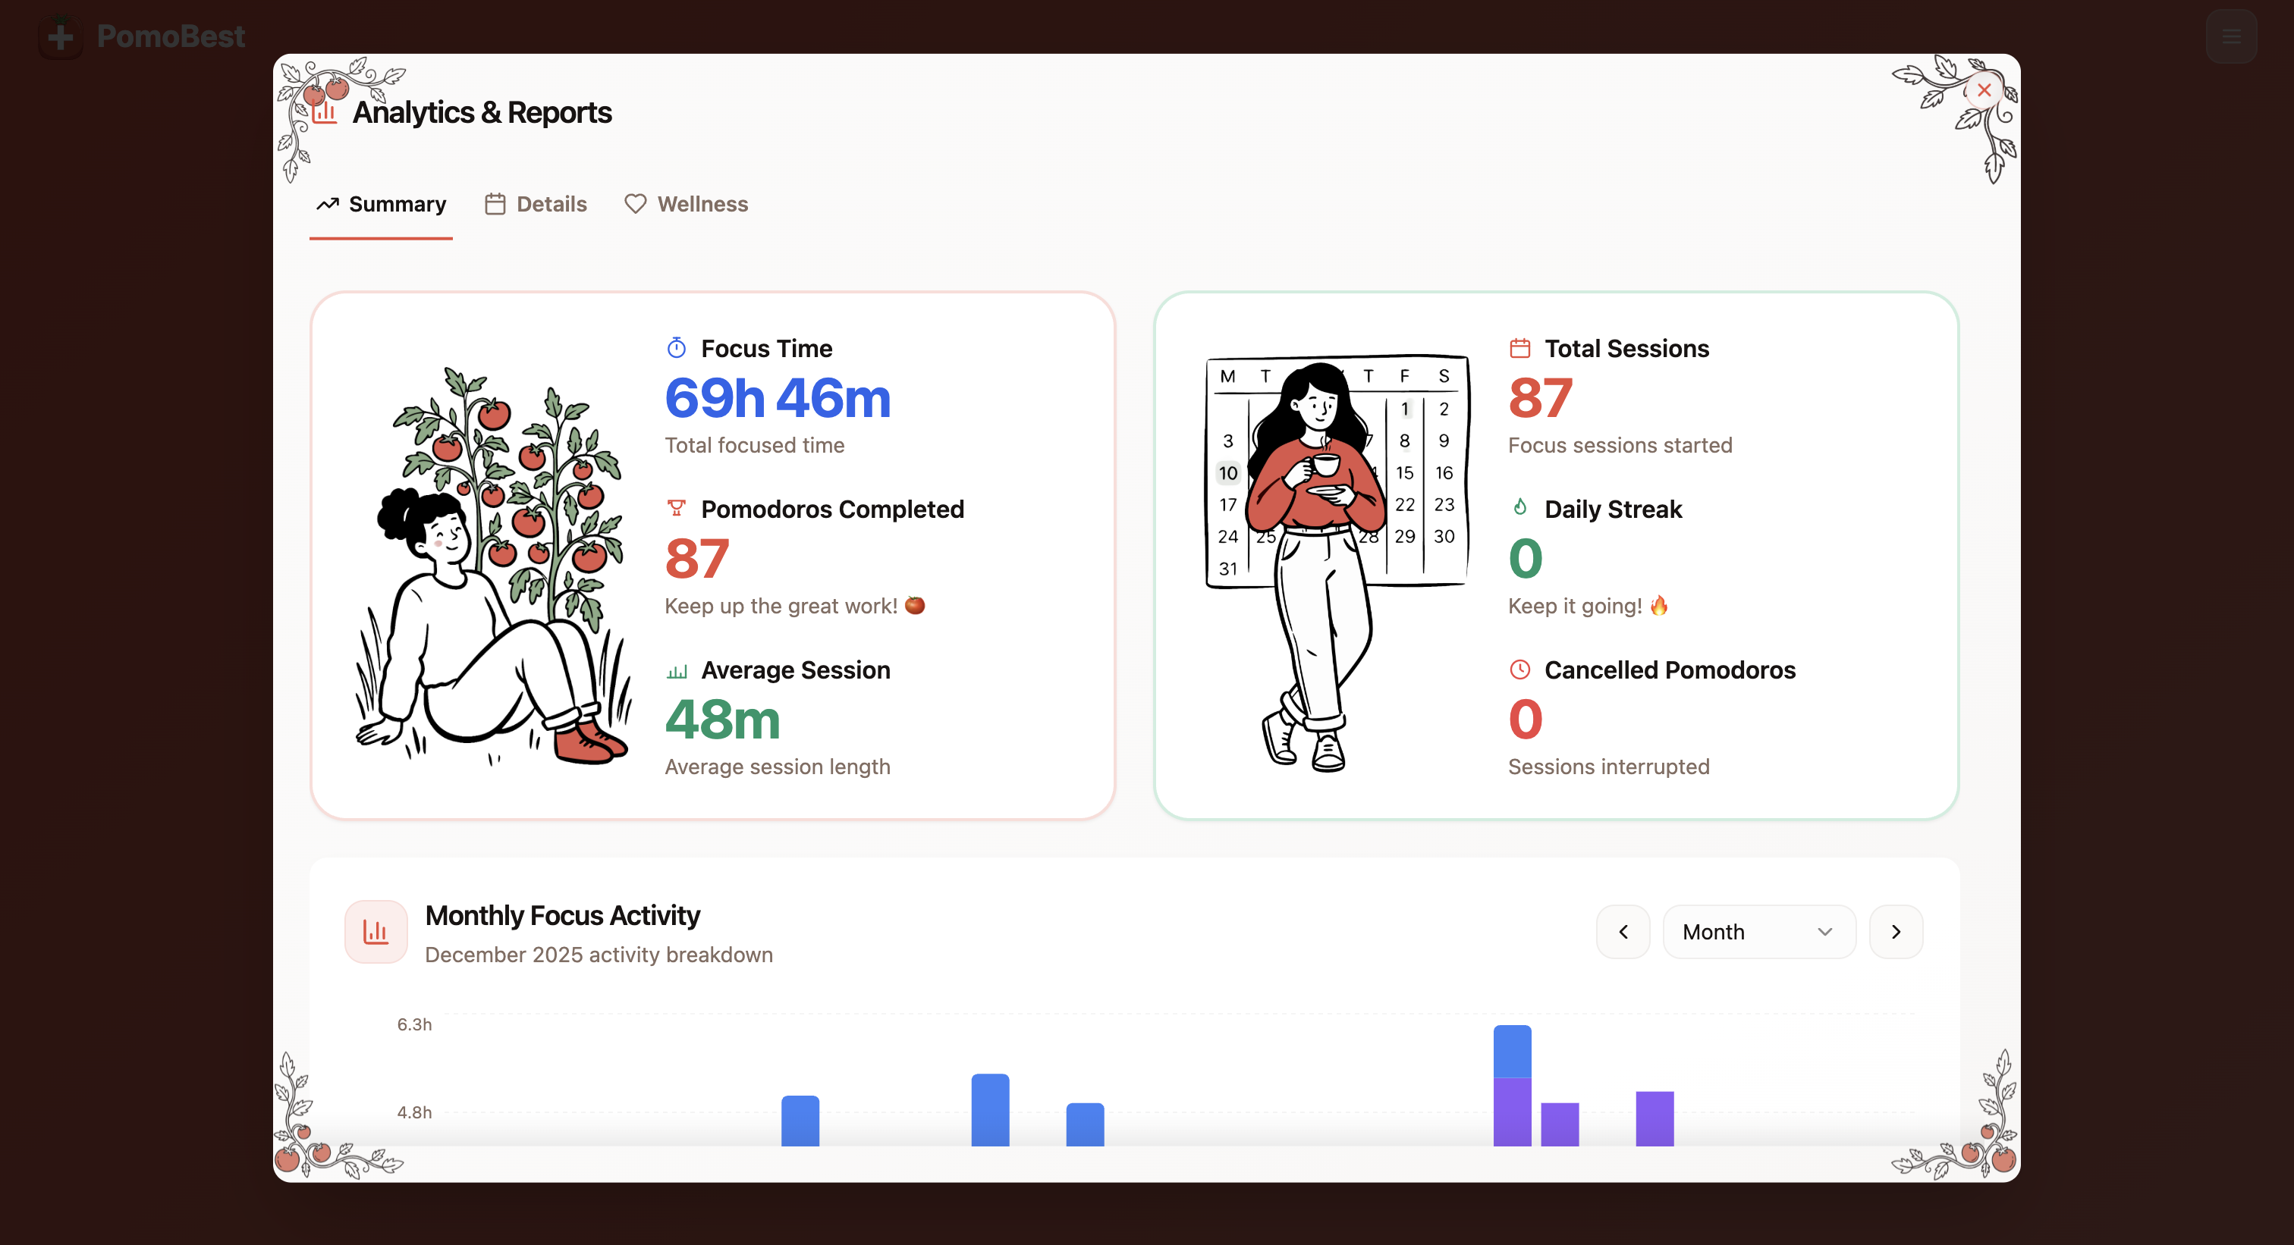Click the Analytics bar chart header icon
Viewport: 2294px width, 1245px height.
pyautogui.click(x=324, y=112)
